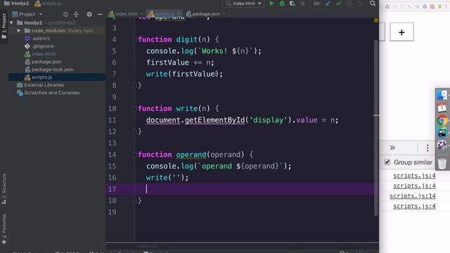Show more DevTools tabs chevron
Viewport: 450px width, 253px height.
click(392, 148)
